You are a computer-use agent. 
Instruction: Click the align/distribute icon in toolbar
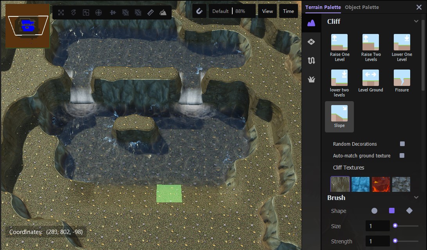pos(113,12)
